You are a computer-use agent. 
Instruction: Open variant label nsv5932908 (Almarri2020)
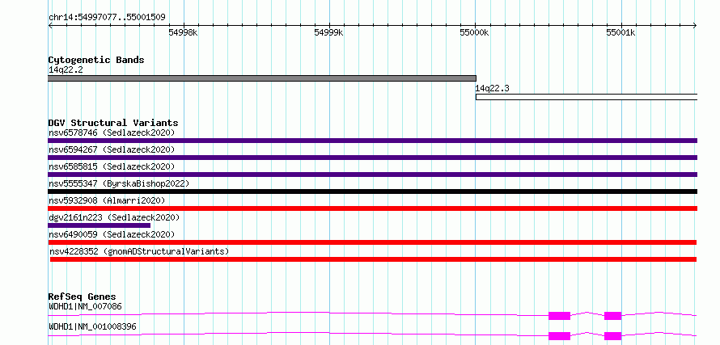[107, 200]
